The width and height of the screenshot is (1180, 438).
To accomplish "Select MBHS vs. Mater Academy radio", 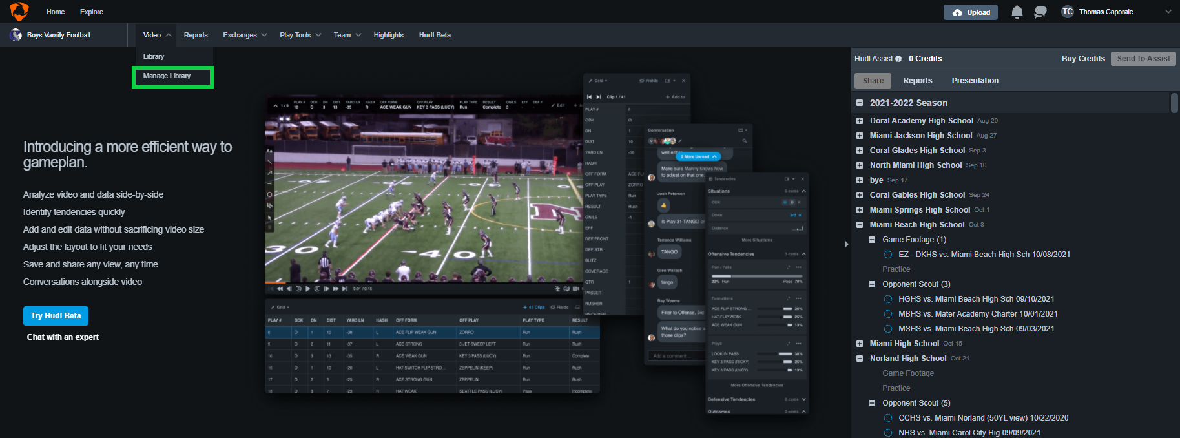I will point(888,314).
